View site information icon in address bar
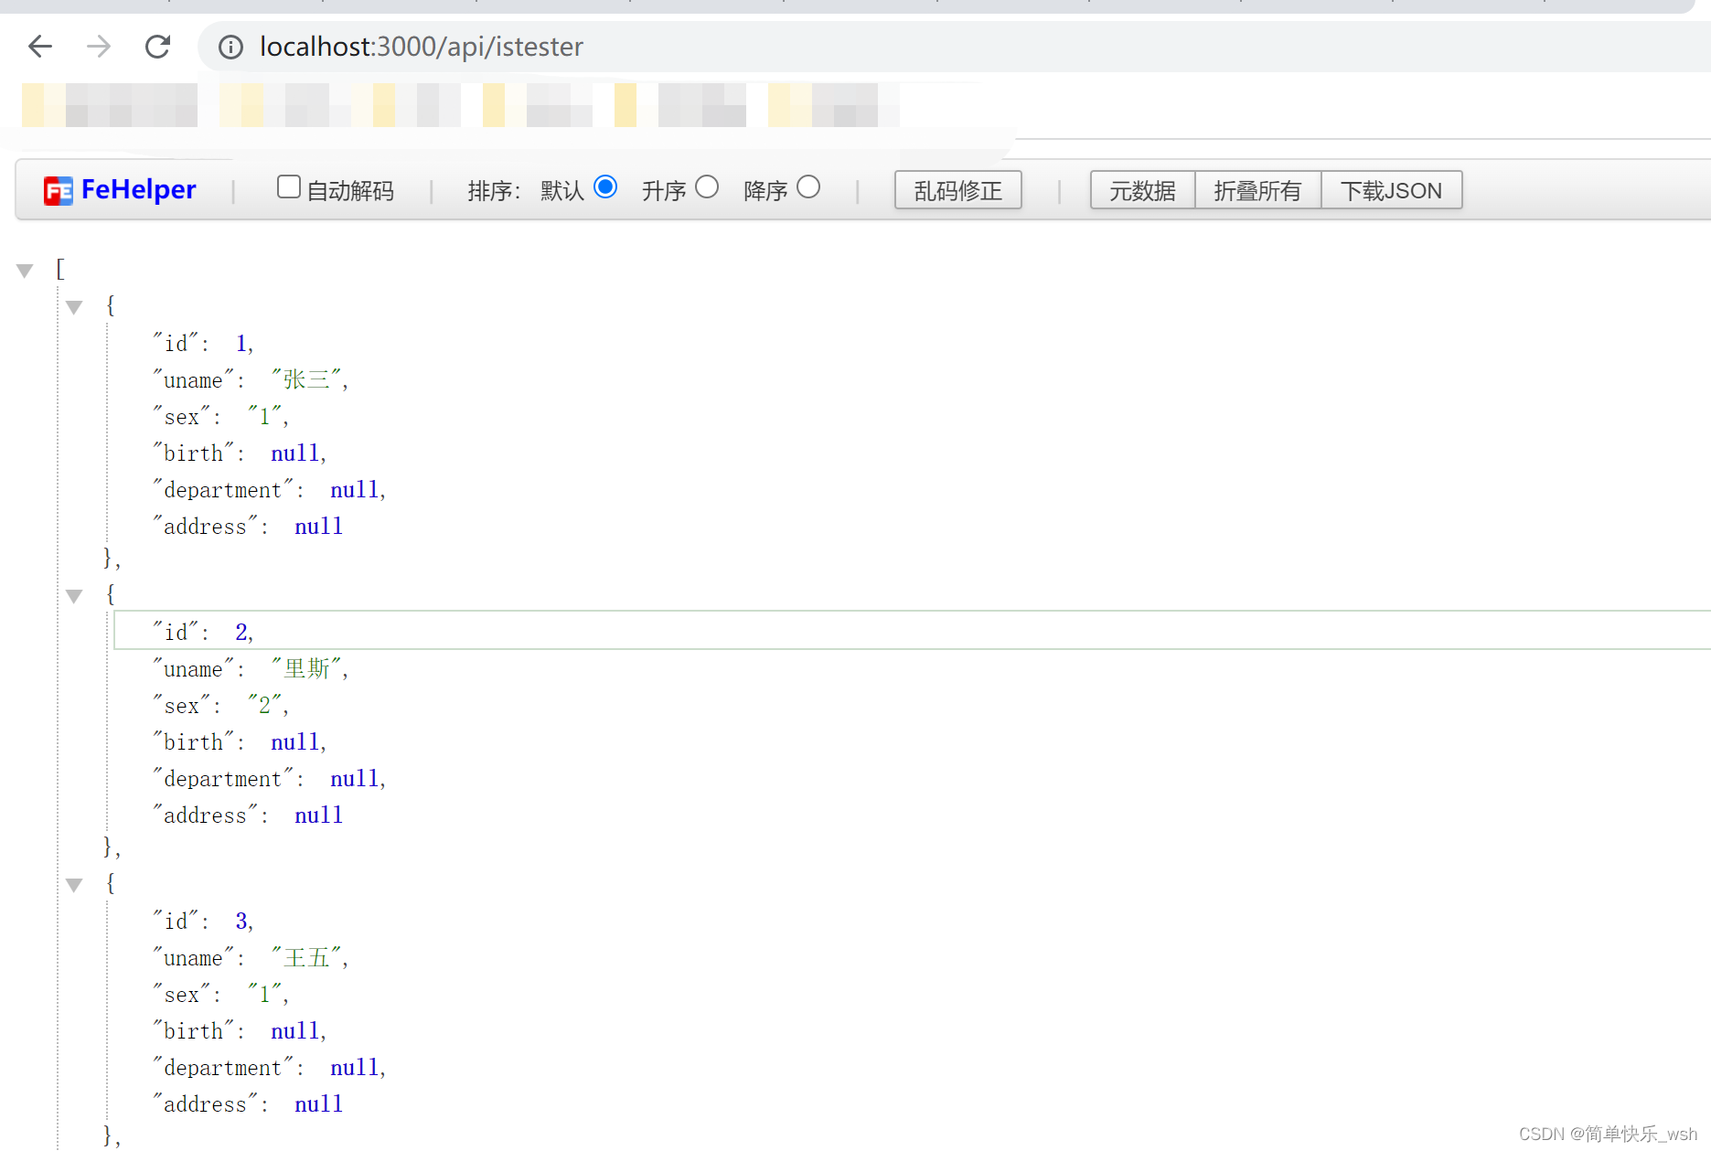 230,47
